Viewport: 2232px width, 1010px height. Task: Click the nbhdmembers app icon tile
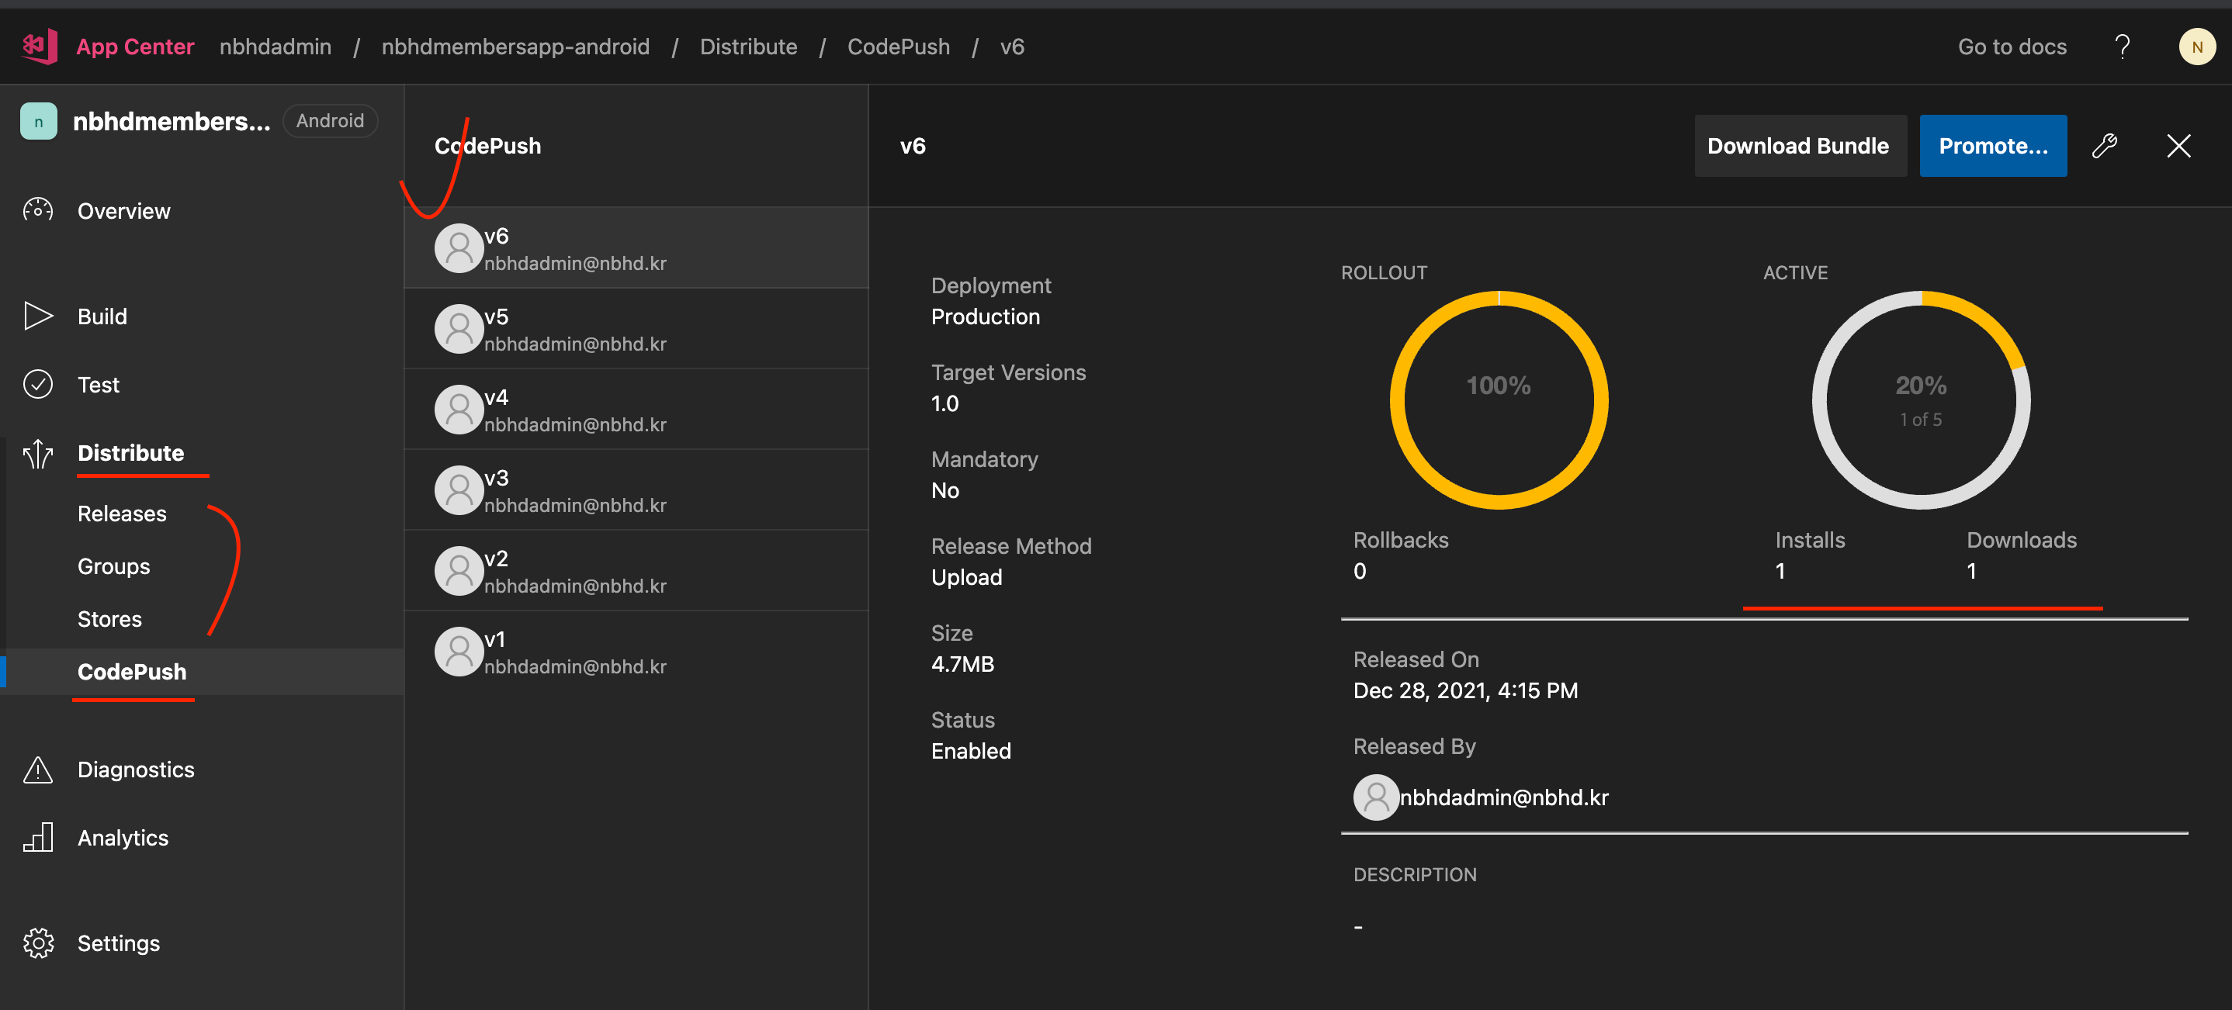38,121
